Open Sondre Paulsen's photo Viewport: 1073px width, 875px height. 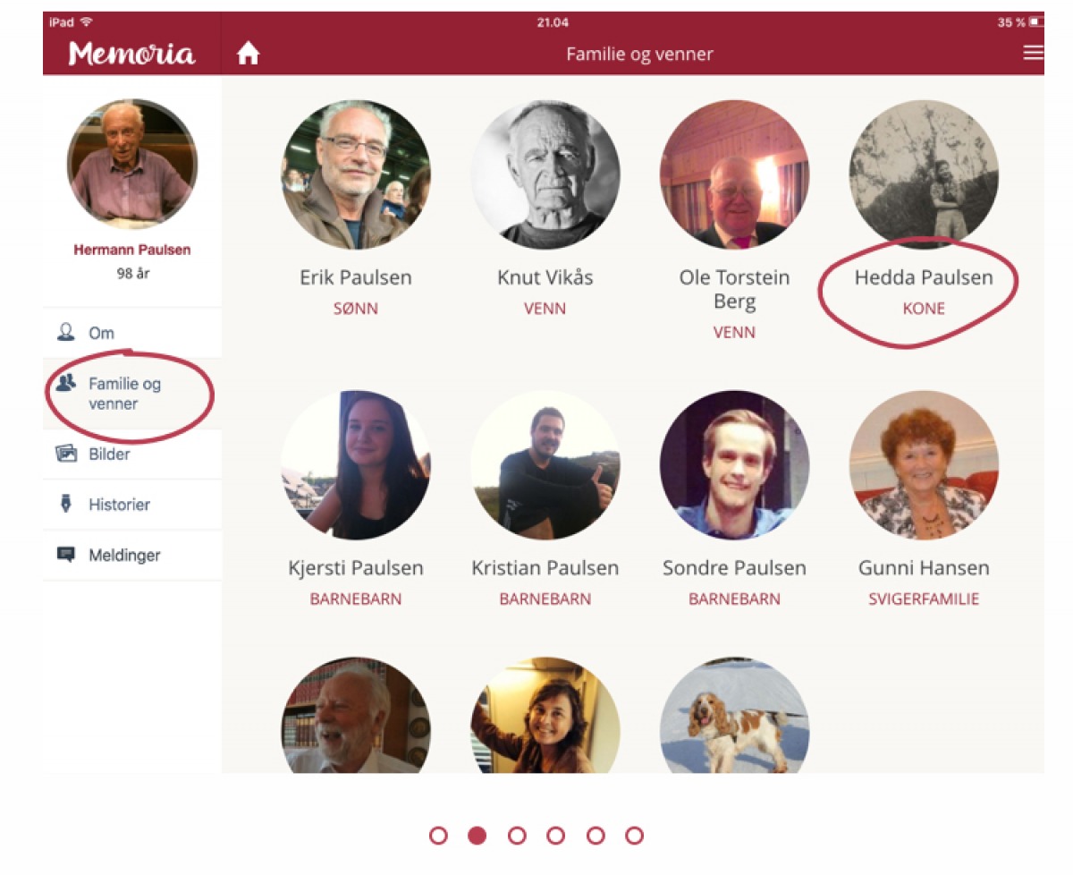point(734,464)
